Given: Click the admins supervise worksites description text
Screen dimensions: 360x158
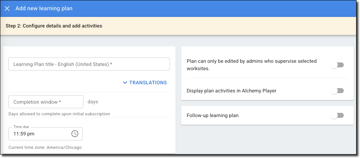Looking at the screenshot, I should [251, 65].
